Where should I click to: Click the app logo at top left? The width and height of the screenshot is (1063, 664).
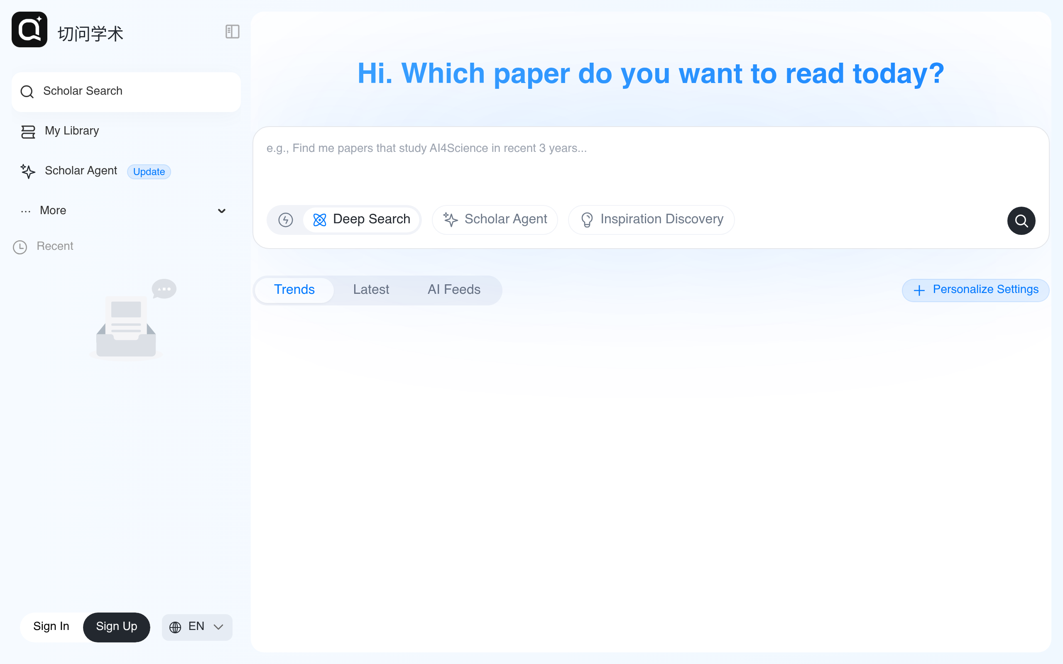(x=29, y=29)
